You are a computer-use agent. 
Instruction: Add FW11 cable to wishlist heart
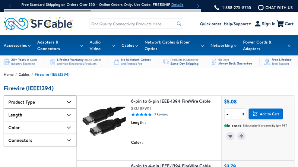[230, 136]
